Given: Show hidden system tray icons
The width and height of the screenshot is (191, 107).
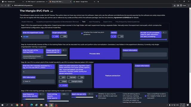Looking at the screenshot, I should coord(167,105).
